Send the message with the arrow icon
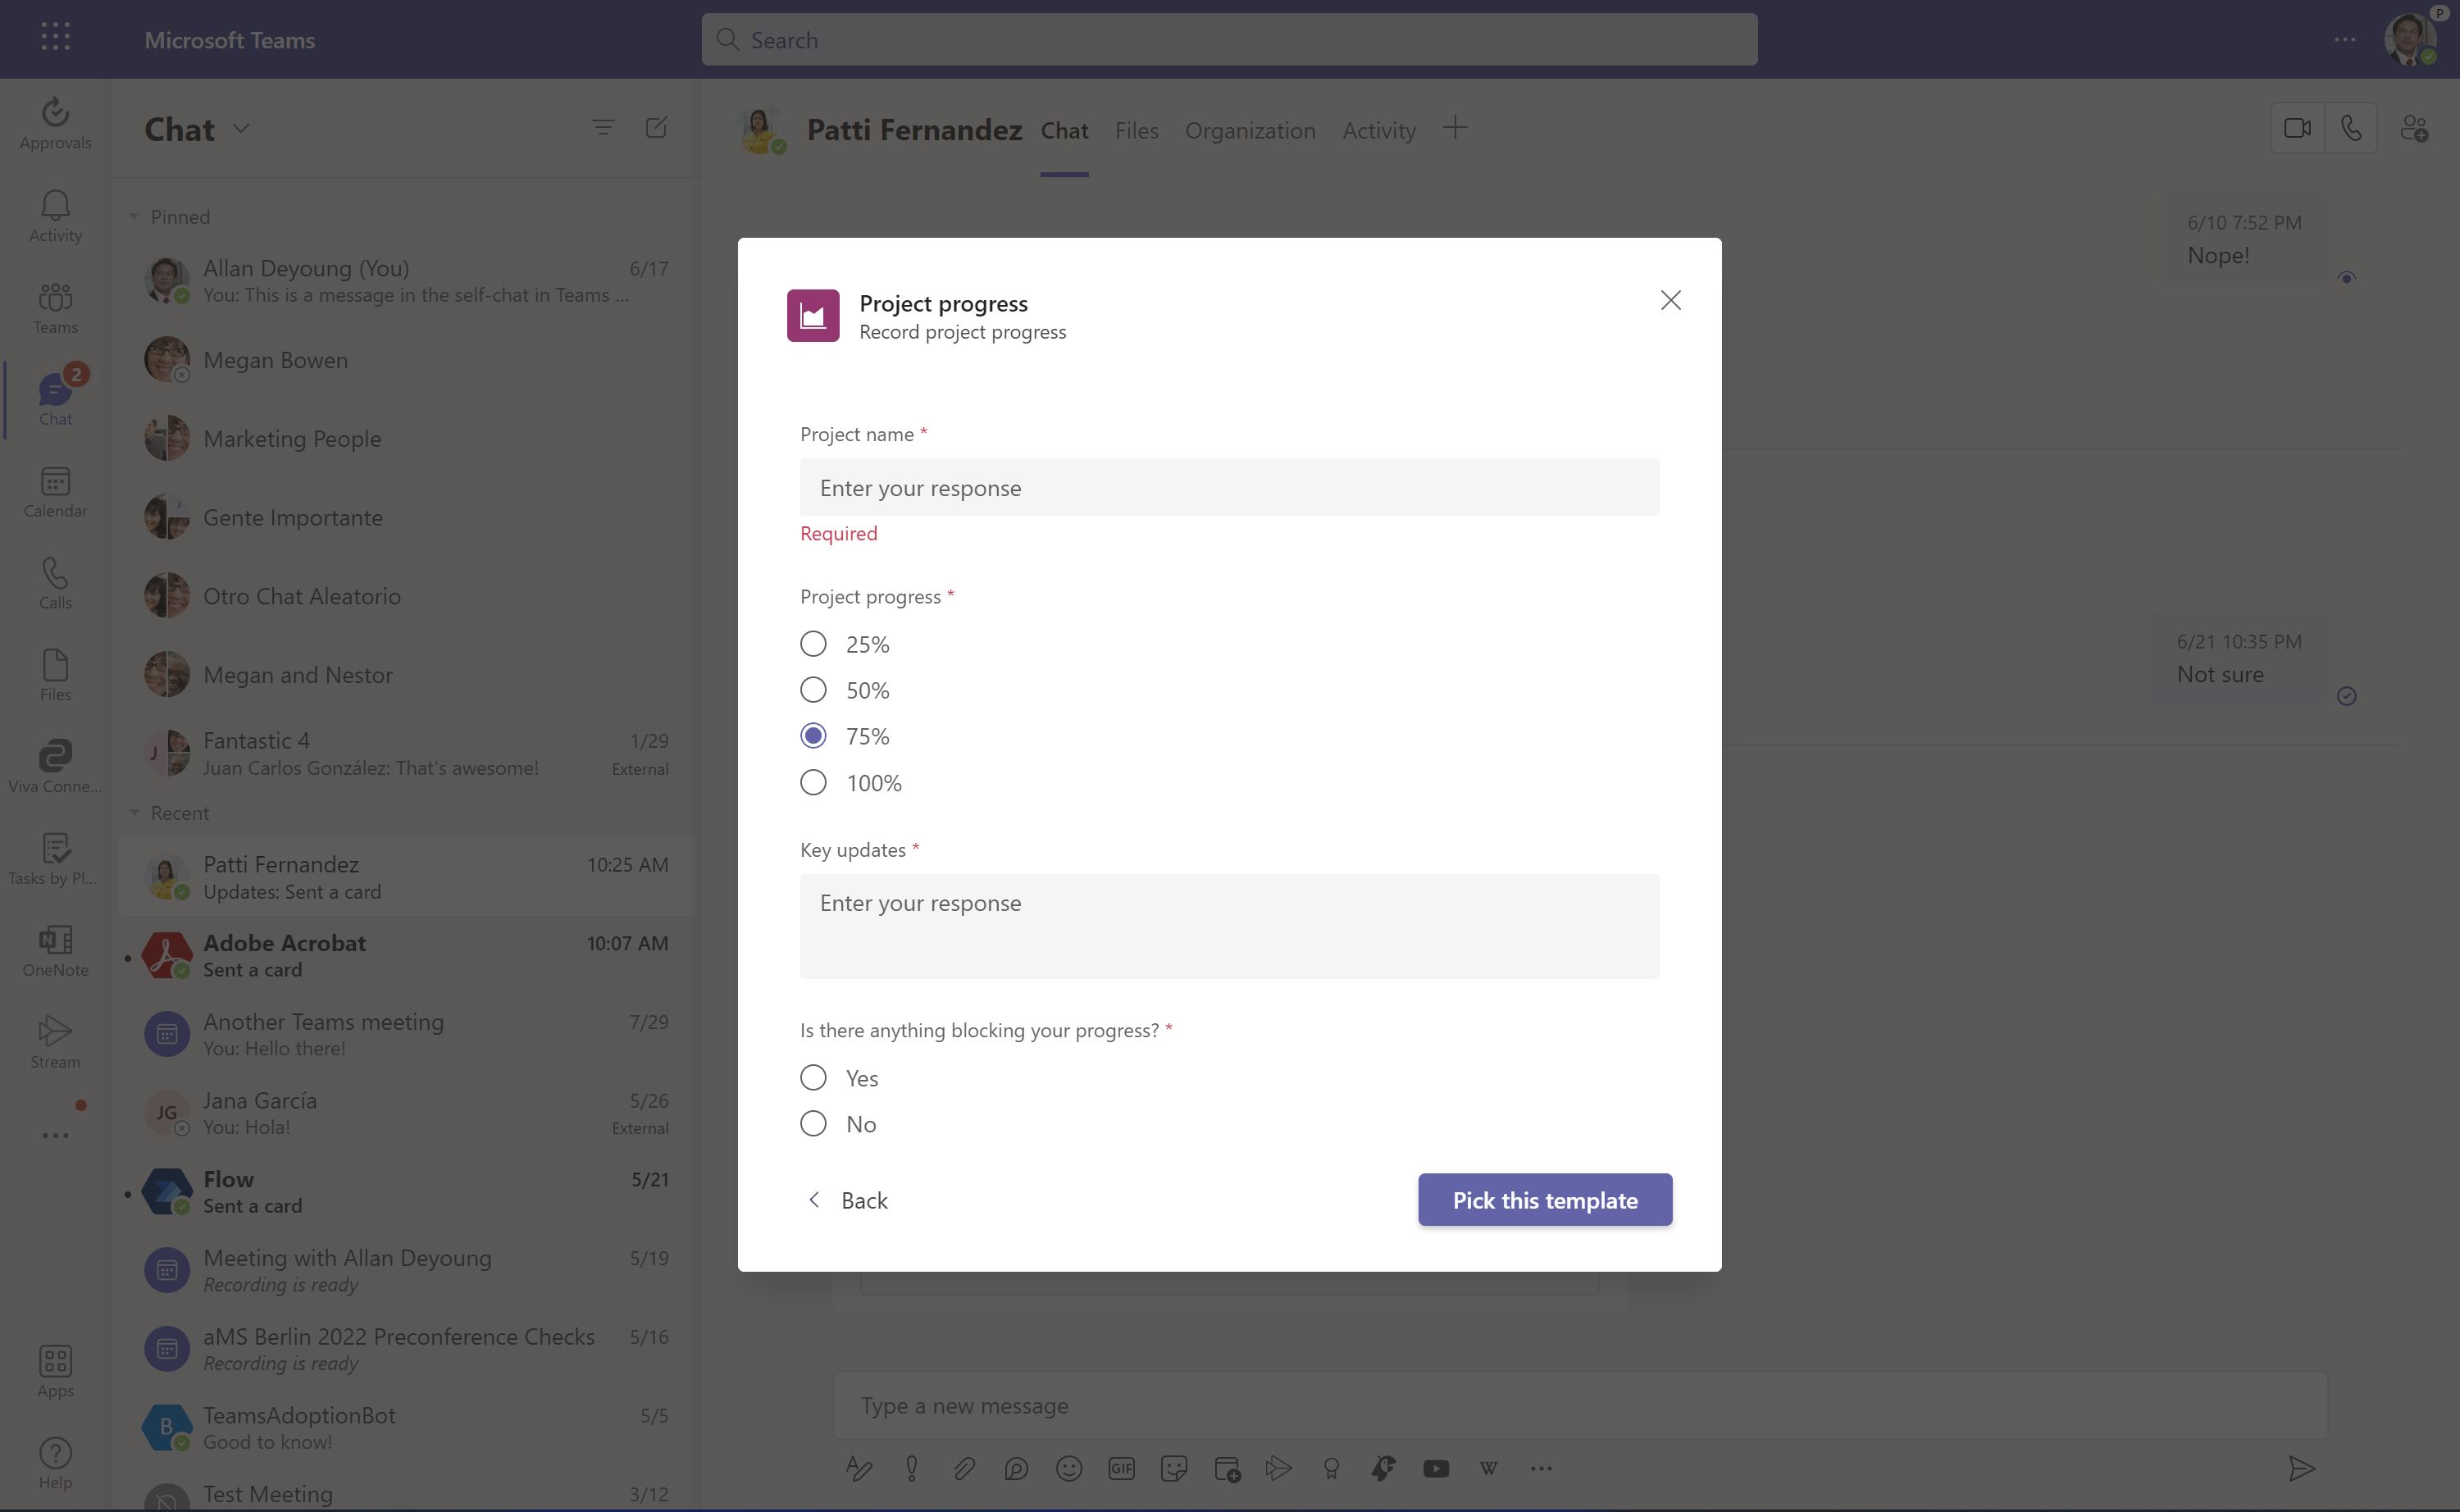Image resolution: width=2460 pixels, height=1512 pixels. tap(2301, 1468)
